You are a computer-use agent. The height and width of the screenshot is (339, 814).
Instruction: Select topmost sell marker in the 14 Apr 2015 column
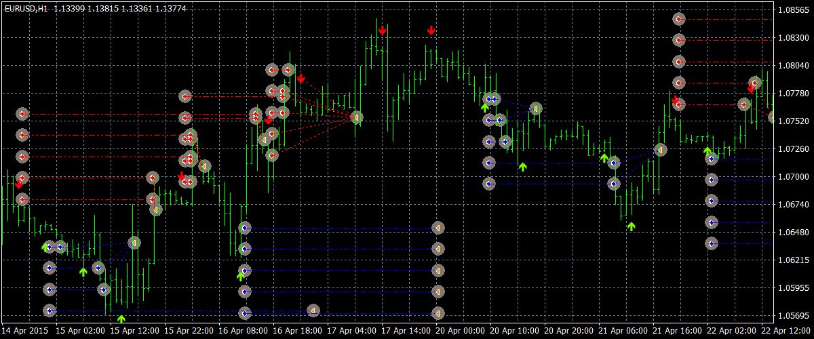click(x=22, y=115)
